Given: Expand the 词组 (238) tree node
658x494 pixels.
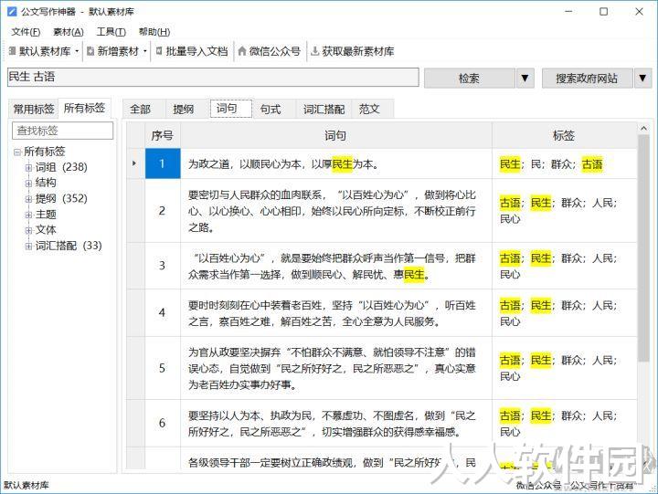Looking at the screenshot, I should point(28,168).
